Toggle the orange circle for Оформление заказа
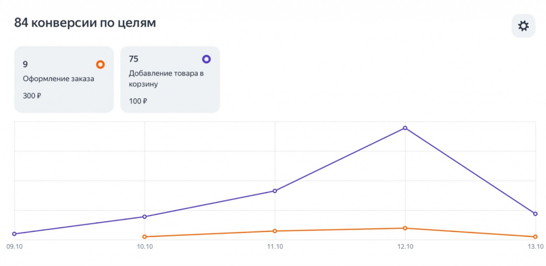The width and height of the screenshot is (546, 266). click(x=100, y=65)
